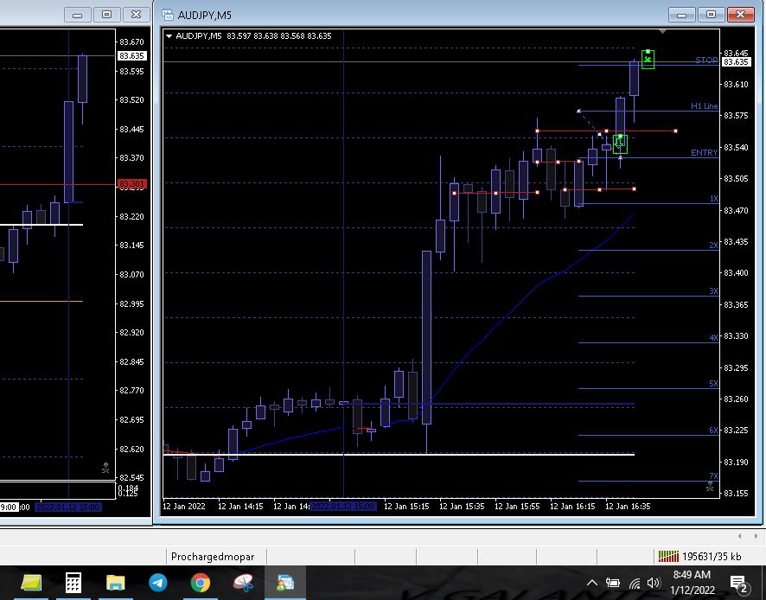This screenshot has width=766, height=600.
Task: Click the skull icon in the left chart window
Action: pyautogui.click(x=105, y=468)
